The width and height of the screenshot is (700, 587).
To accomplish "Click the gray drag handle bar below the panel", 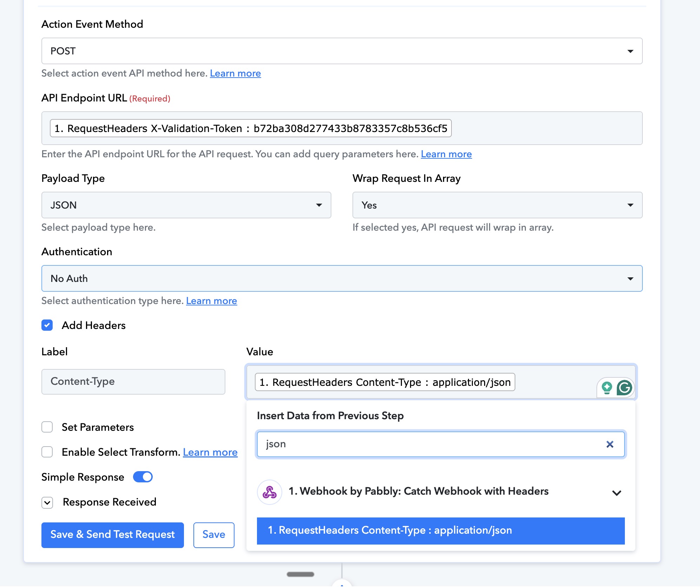I will tap(300, 574).
